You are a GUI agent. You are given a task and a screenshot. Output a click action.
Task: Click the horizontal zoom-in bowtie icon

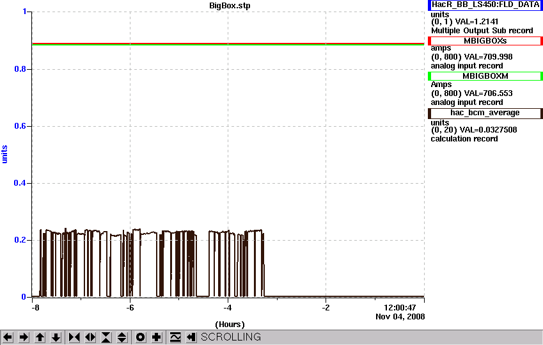click(x=74, y=337)
